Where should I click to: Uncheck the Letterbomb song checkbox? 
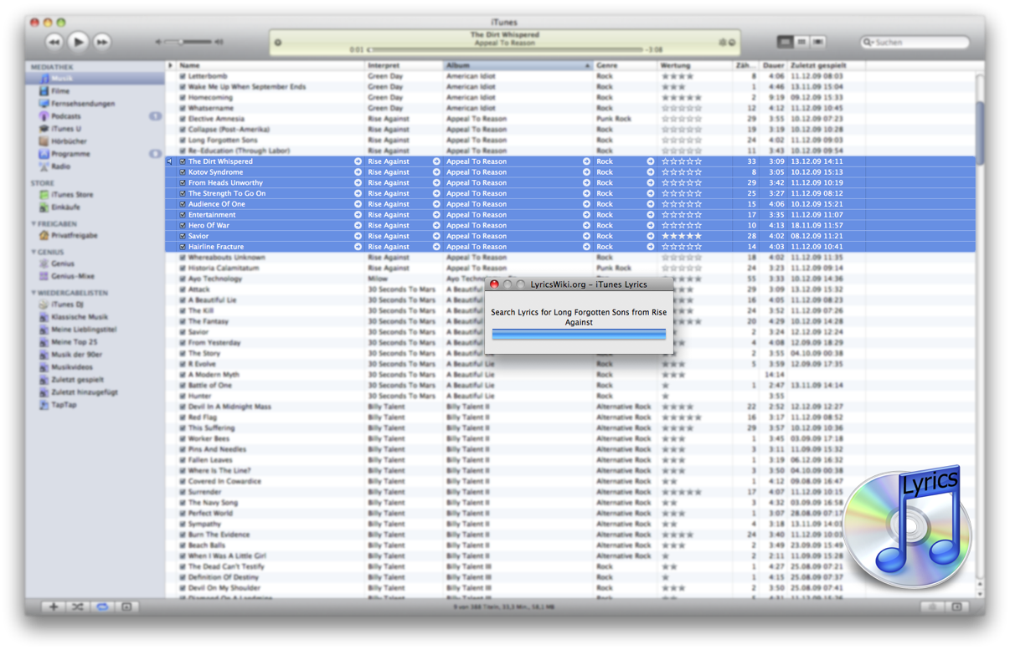point(183,76)
